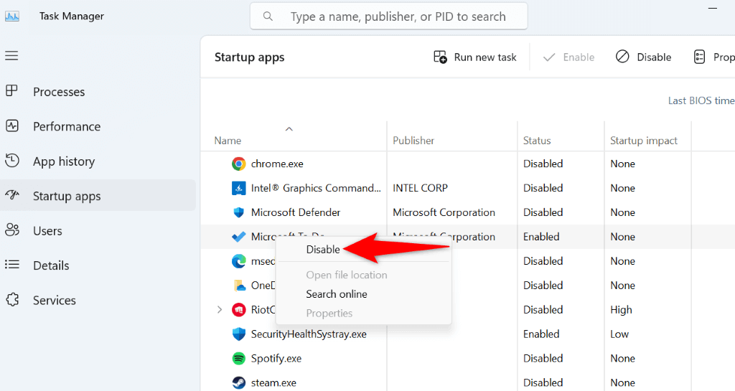Click the Microsoft Defender shield icon
The height and width of the screenshot is (391, 735).
(x=239, y=212)
